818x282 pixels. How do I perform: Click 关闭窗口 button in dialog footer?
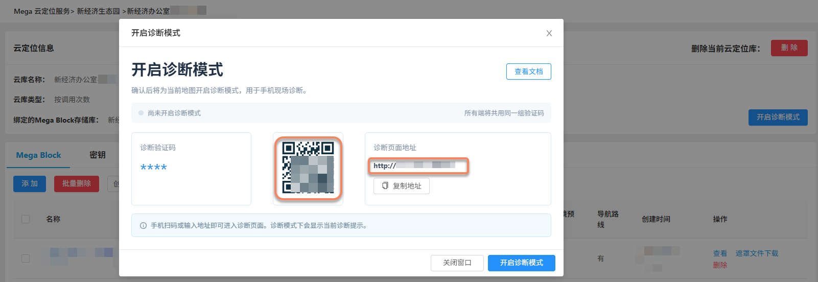coord(457,263)
